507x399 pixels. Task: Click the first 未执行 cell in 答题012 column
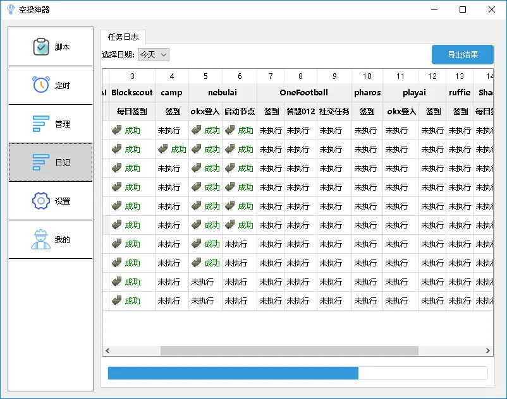coord(300,131)
